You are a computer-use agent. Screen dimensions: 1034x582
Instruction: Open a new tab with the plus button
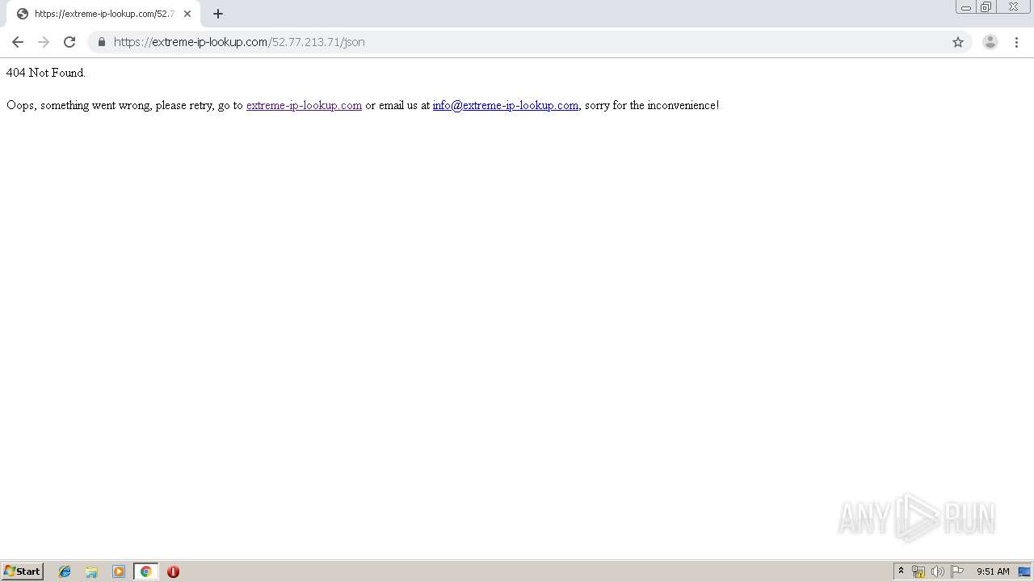tap(218, 14)
